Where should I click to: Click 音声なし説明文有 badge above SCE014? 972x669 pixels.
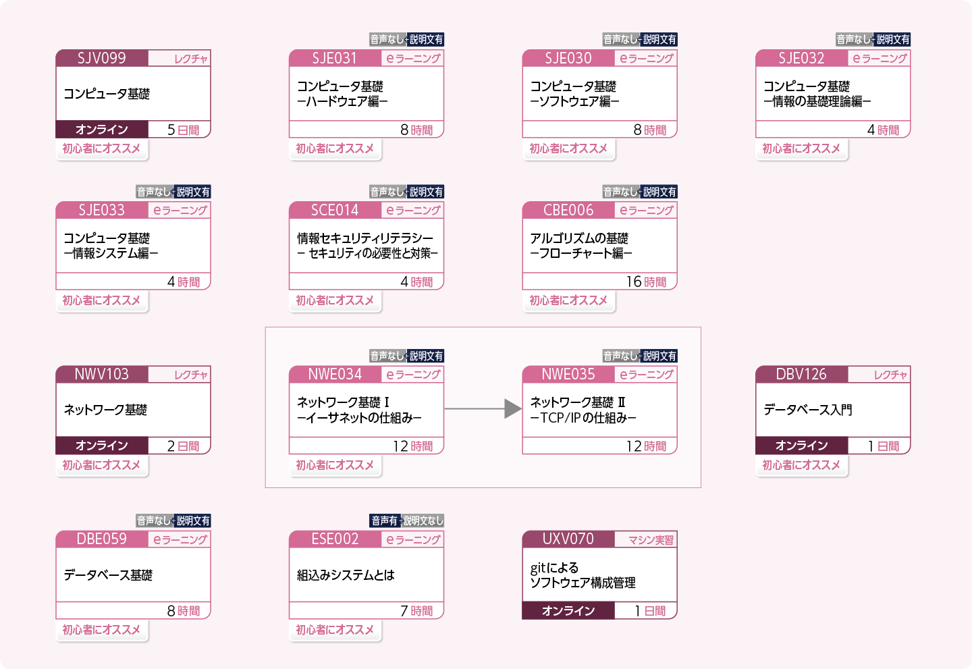coord(406,192)
